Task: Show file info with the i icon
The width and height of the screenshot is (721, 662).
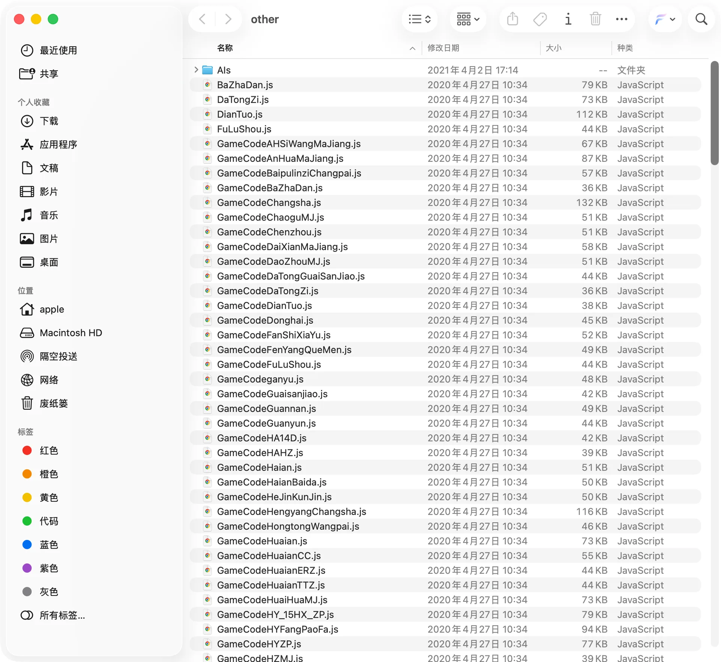Action: [x=568, y=19]
